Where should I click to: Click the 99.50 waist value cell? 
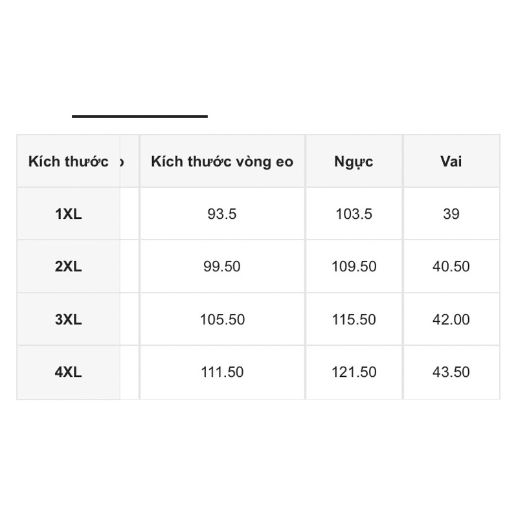coord(222,266)
